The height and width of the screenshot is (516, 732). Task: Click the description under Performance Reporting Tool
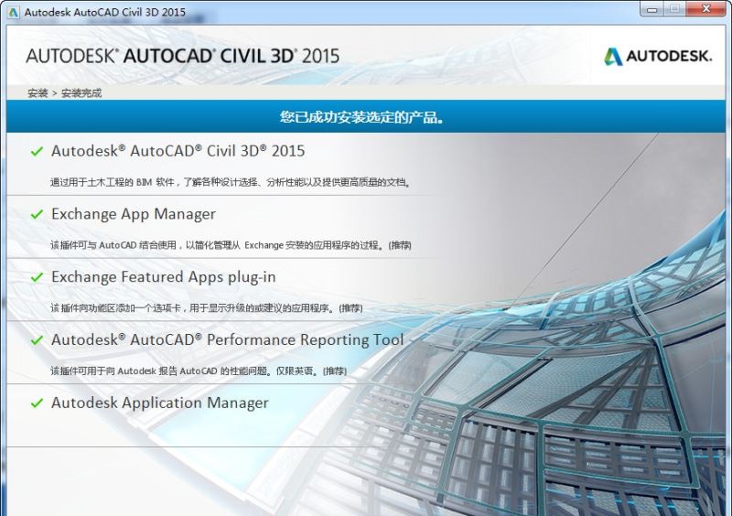(x=199, y=371)
